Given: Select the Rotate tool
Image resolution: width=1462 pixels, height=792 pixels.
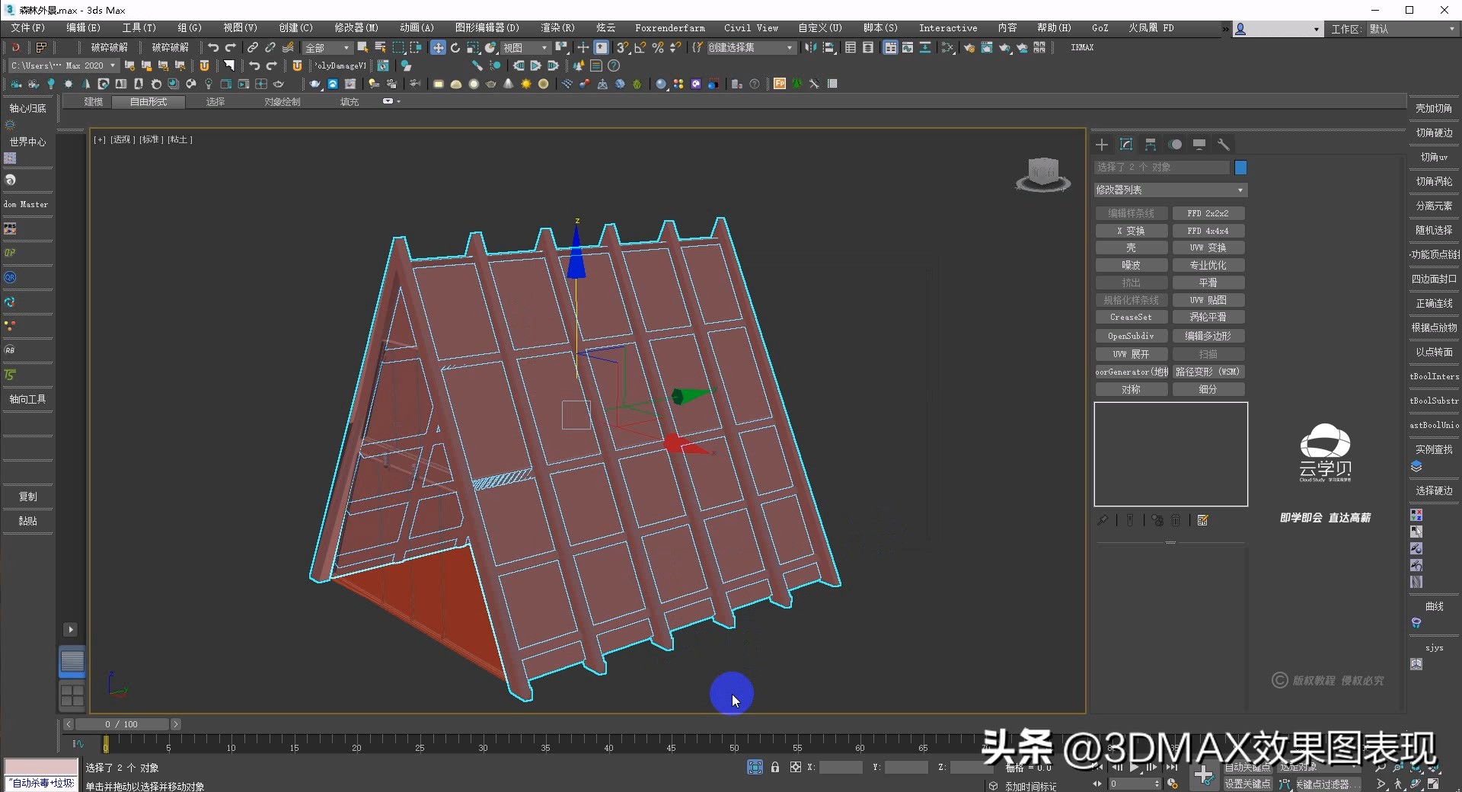Looking at the screenshot, I should pos(455,47).
